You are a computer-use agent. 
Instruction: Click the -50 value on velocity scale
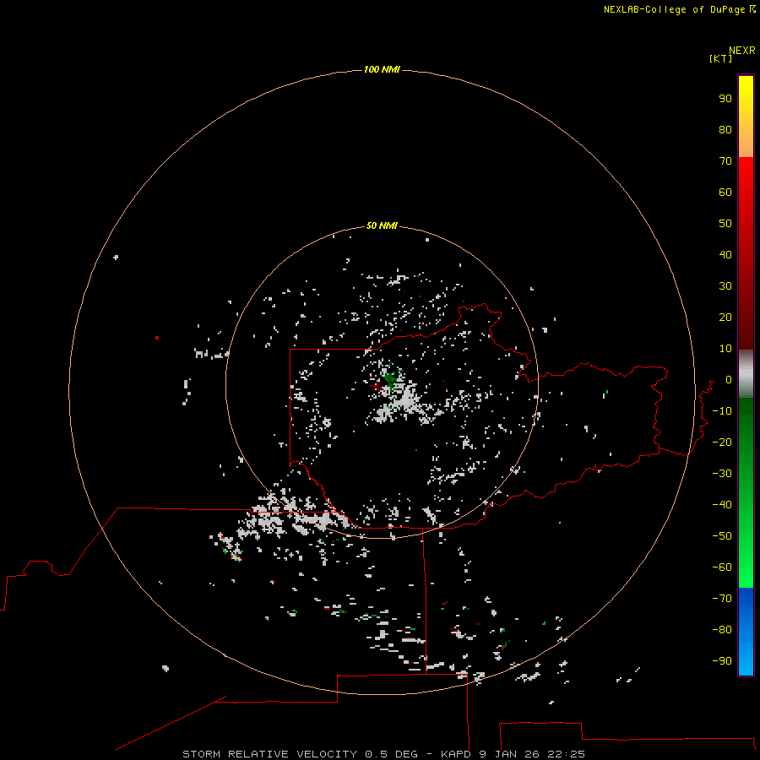tap(722, 536)
